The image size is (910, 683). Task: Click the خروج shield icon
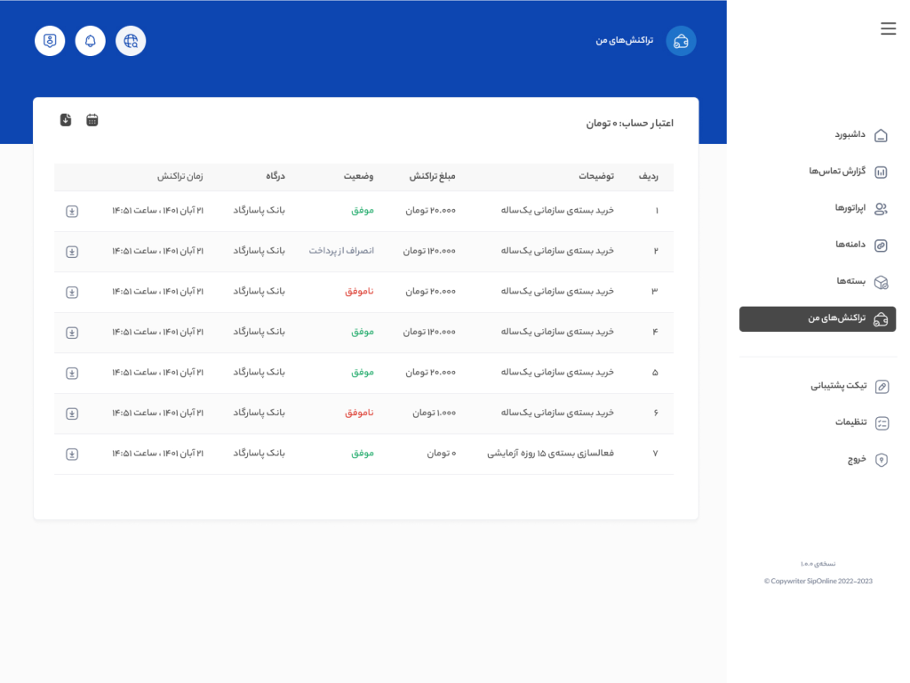click(882, 460)
